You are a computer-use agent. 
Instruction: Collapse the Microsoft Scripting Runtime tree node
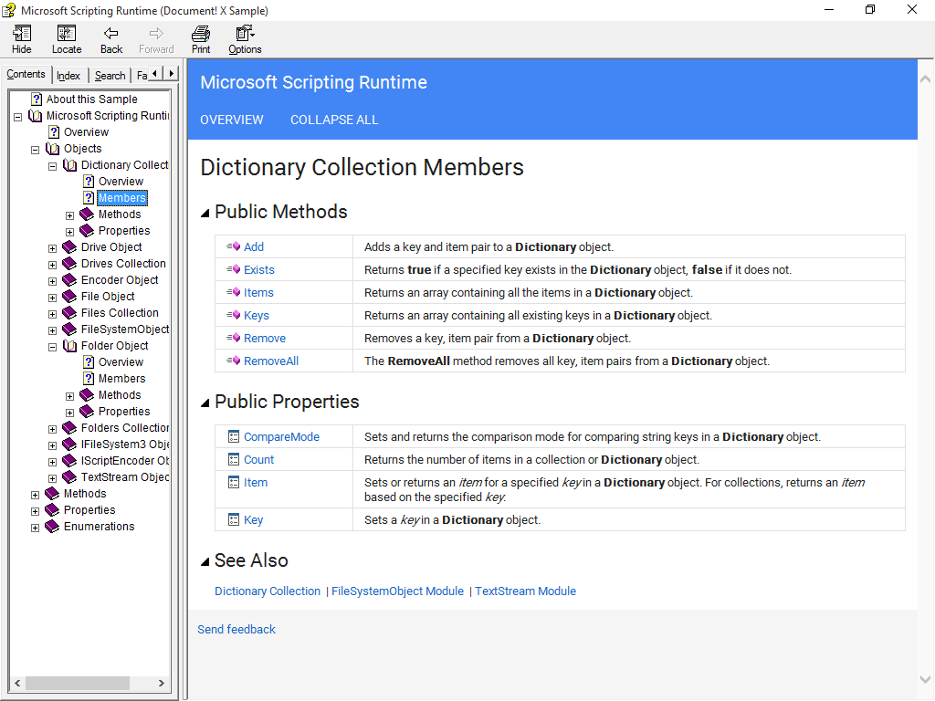click(x=18, y=117)
